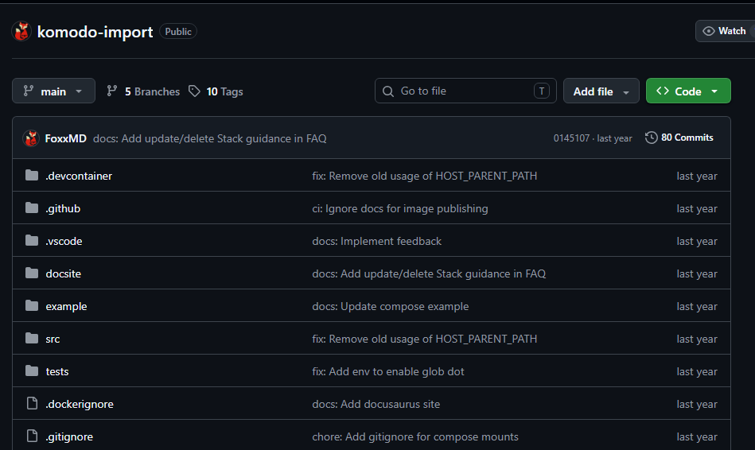Click the magnifier icon in Go to file
The height and width of the screenshot is (450, 755).
click(388, 91)
